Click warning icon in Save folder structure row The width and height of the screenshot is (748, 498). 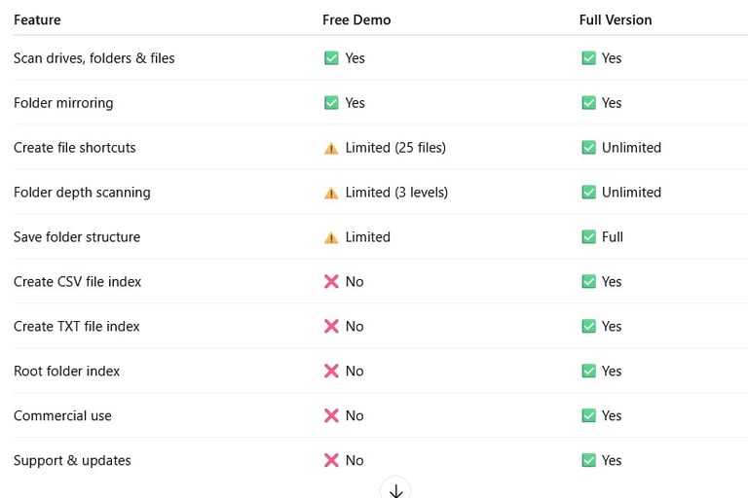(x=331, y=237)
